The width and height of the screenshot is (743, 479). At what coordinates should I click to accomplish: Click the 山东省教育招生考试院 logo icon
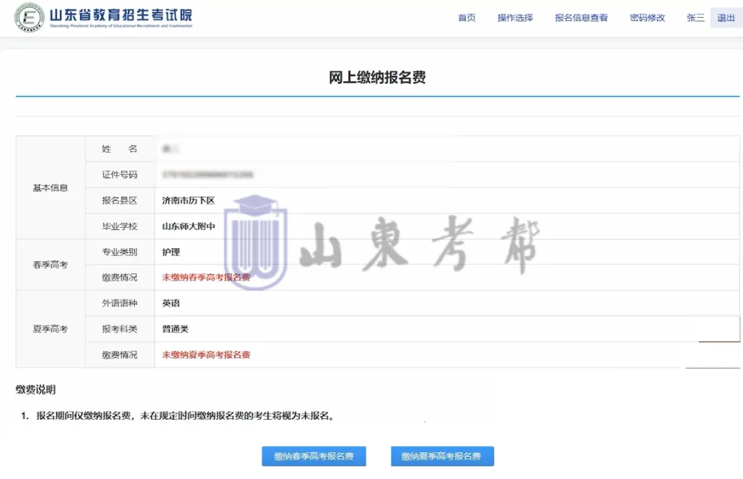coord(30,17)
